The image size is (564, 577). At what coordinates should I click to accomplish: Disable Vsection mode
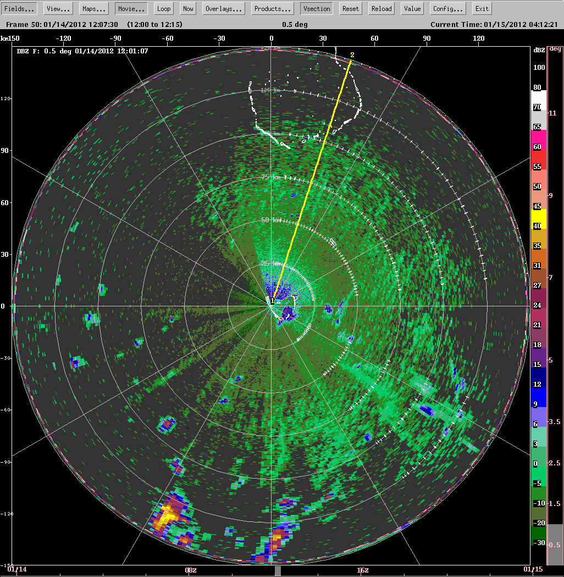click(x=316, y=8)
